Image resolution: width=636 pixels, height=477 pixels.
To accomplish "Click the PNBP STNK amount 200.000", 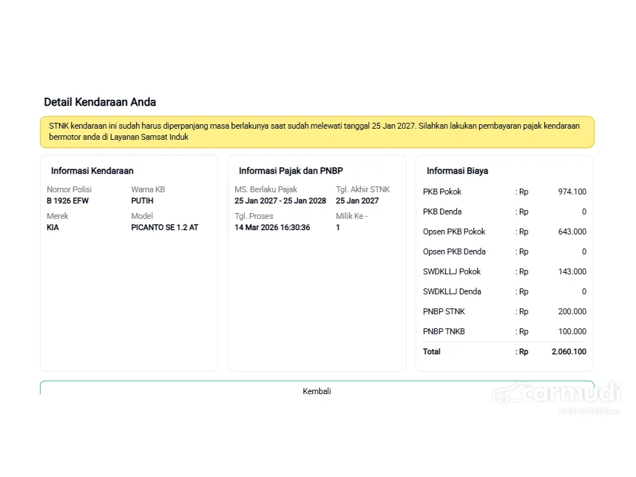I will point(572,311).
